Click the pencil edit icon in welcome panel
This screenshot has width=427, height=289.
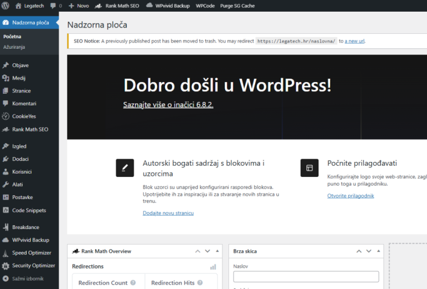pos(125,168)
